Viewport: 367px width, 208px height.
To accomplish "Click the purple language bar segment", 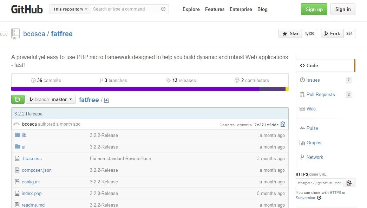I will point(135,89).
